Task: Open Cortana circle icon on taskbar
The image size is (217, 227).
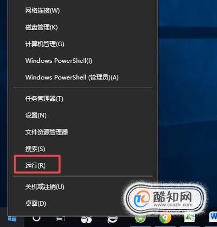Action: (36, 219)
